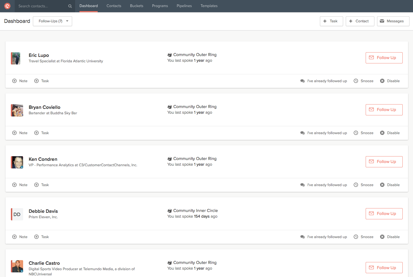
Task: Click the search magnifier icon
Action: point(70,6)
